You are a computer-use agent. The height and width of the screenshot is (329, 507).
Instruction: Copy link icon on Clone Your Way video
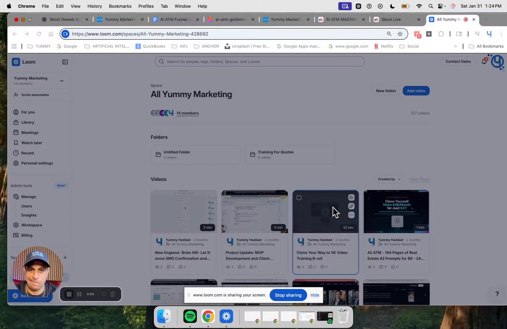[351, 206]
